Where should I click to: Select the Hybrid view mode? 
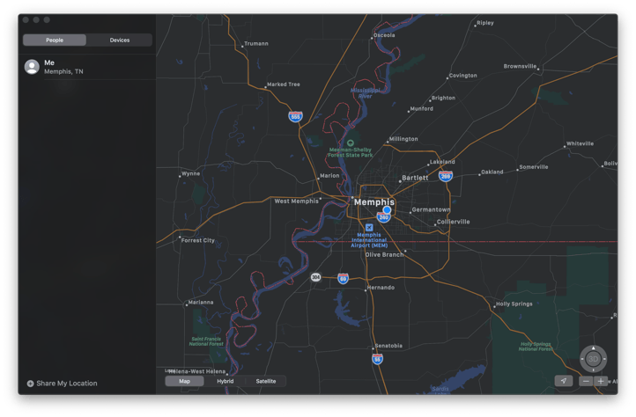pos(226,381)
